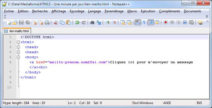
Task: Toggle Show all characters pilcrow icon
Action: (x=144, y=22)
